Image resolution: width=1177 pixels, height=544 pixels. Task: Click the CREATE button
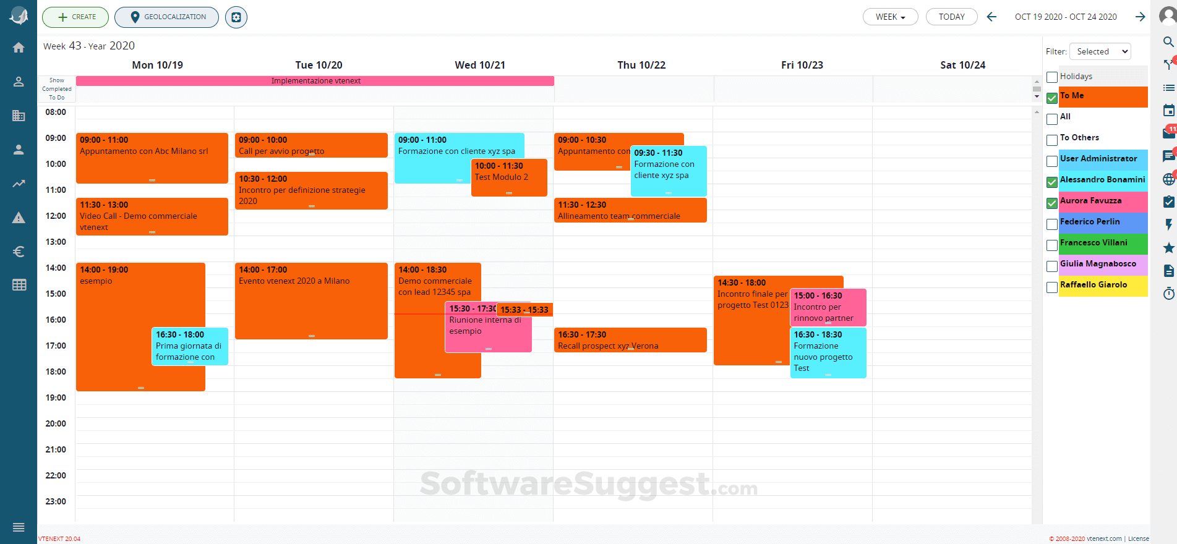coord(75,17)
